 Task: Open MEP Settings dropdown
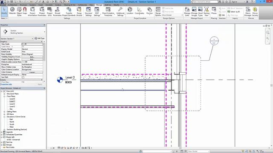(97, 11)
